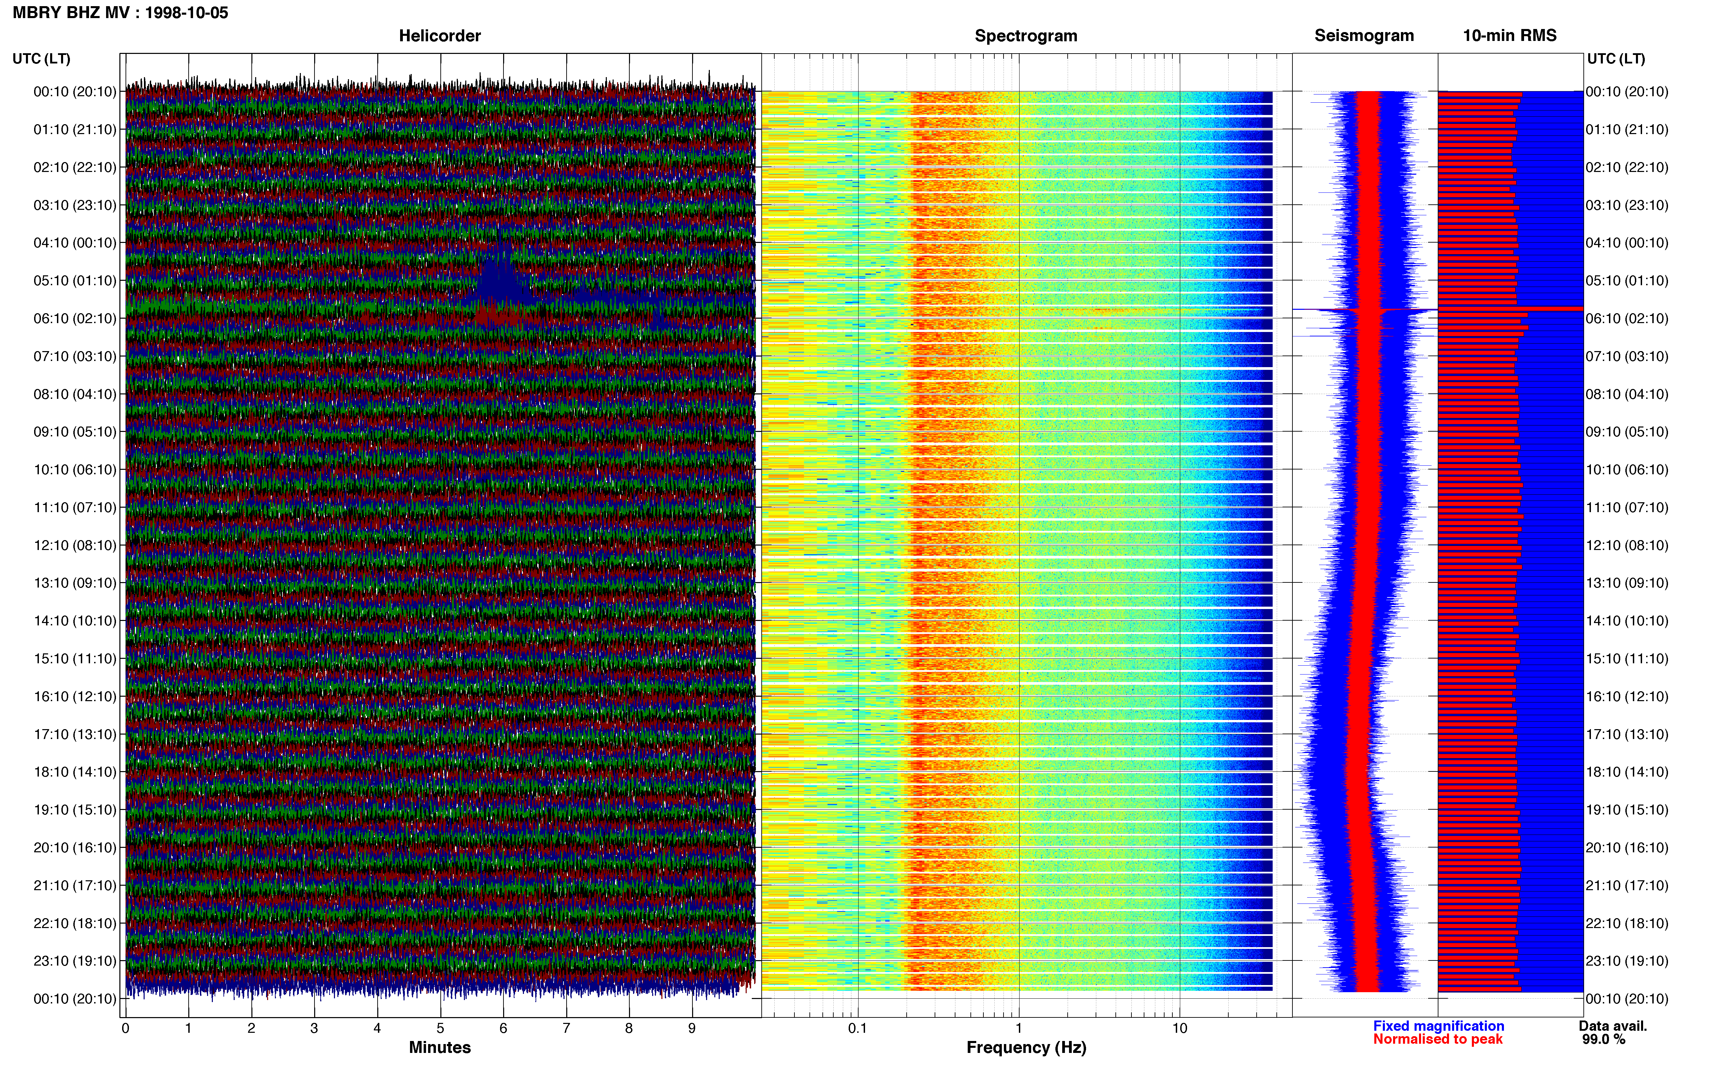Click the minute tick label 9 on the helicorder
This screenshot has width=1712, height=1071.
click(692, 1028)
